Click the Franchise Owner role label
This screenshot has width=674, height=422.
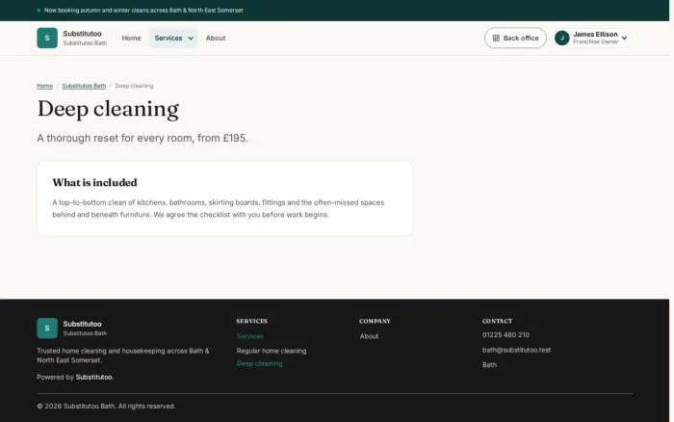pos(596,41)
